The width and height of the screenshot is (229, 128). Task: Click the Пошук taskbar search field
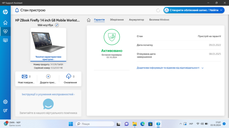click(95, 124)
